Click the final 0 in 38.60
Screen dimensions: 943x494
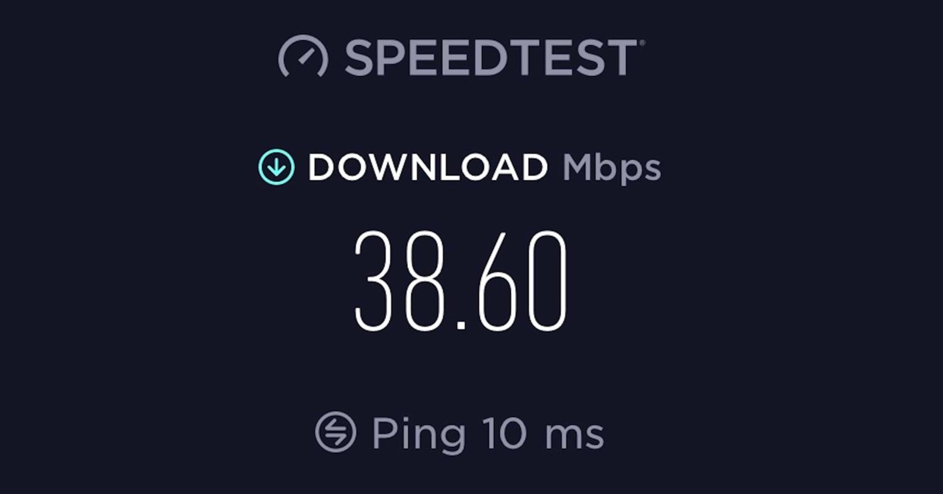547,281
